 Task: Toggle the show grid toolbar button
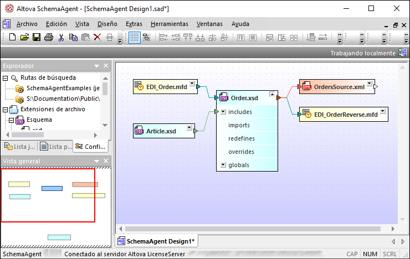[x=134, y=38]
